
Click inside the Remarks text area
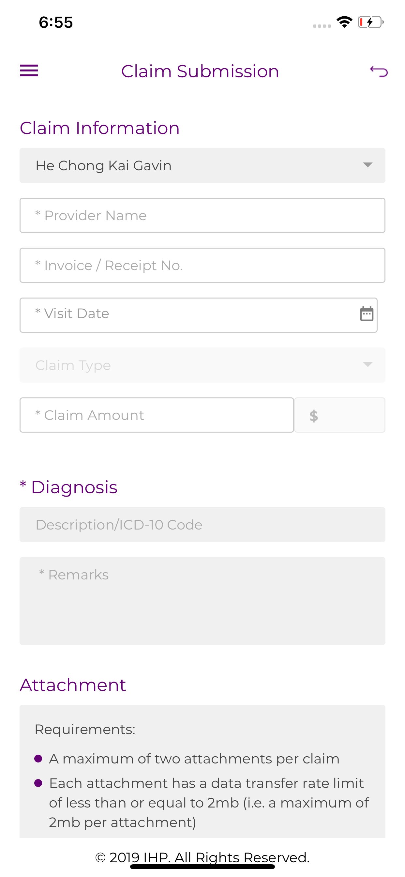pos(202,601)
